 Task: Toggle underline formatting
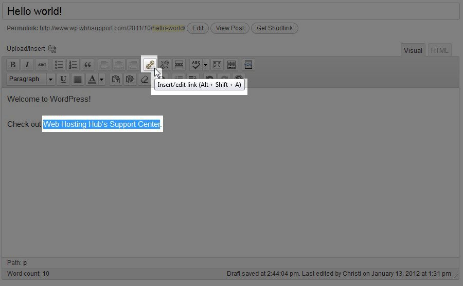pyautogui.click(x=63, y=79)
